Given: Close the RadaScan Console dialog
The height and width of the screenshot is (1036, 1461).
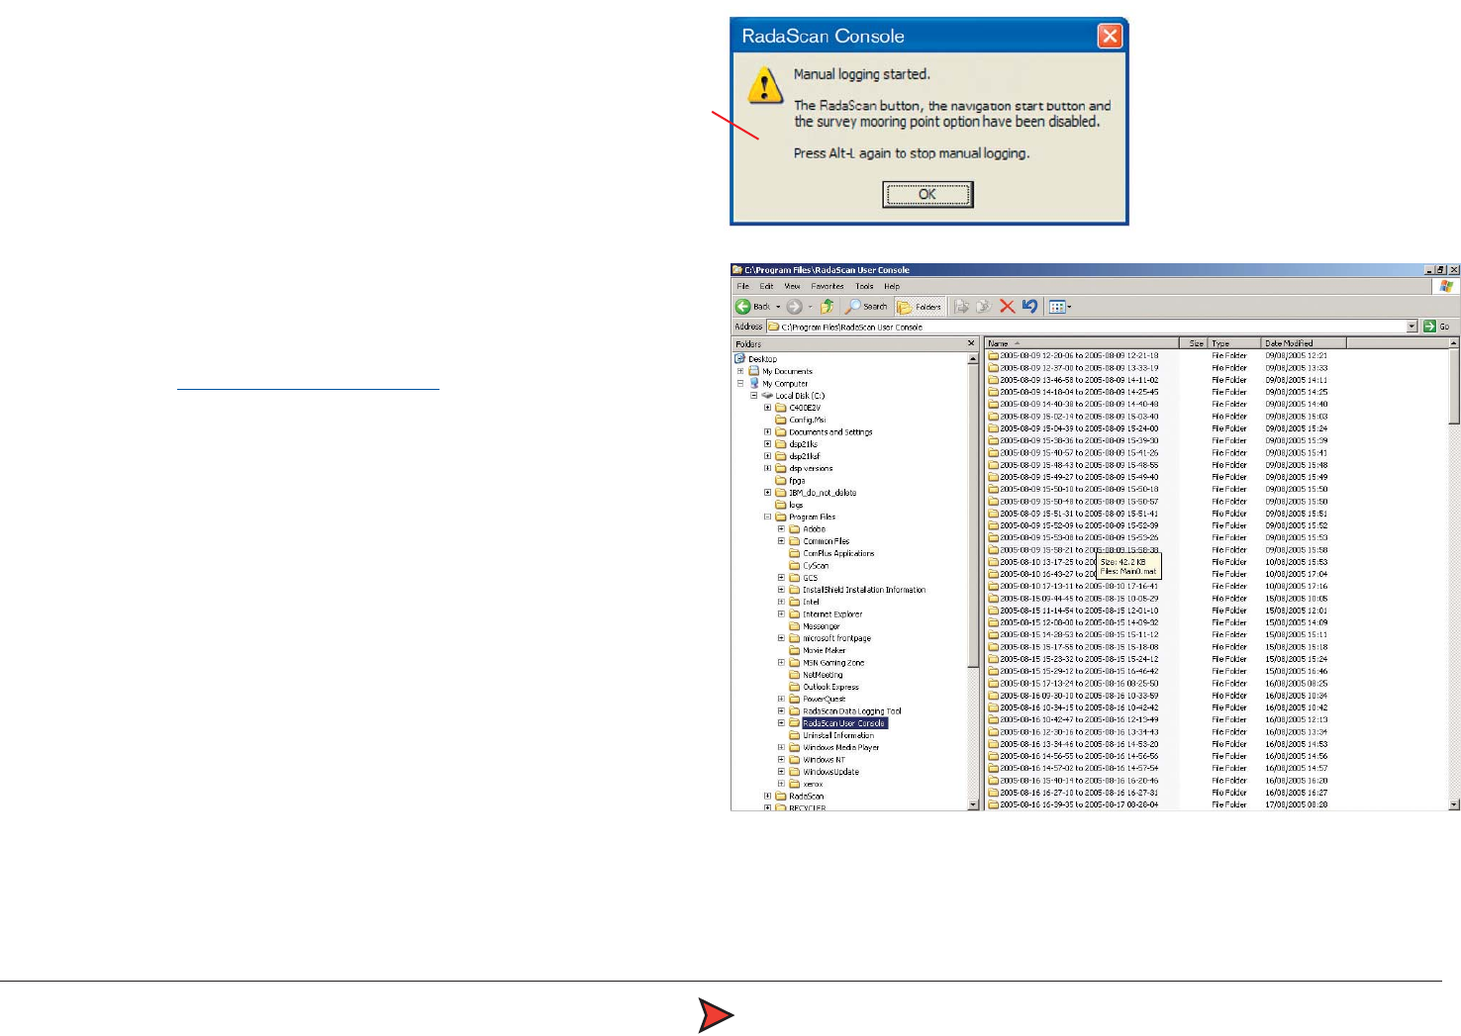Looking at the screenshot, I should point(1110,37).
